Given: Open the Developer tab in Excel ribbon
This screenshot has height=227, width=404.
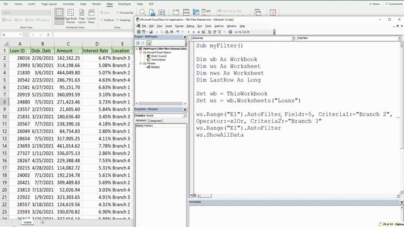Looking at the screenshot, I should (x=124, y=4).
